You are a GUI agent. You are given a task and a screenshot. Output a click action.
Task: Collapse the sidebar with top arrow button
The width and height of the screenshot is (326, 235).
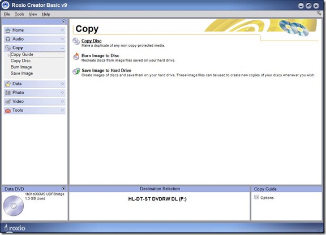tap(63, 21)
